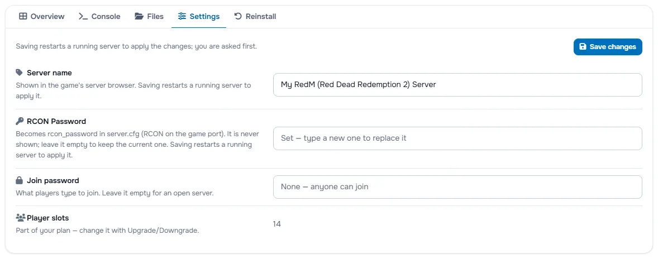Image resolution: width=658 pixels, height=259 pixels.
Task: Select the Reinstall tab
Action: pos(255,16)
